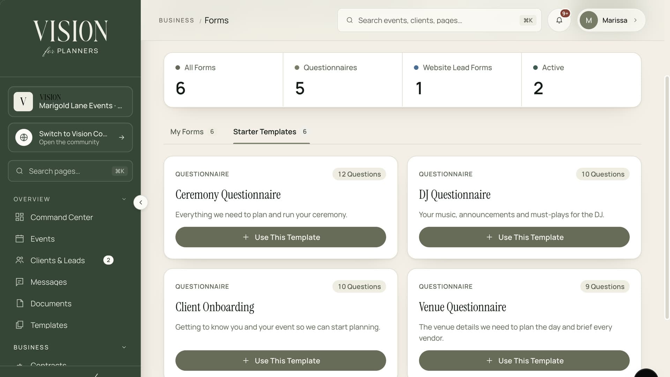This screenshot has width=670, height=377.
Task: Select the Active forms stat card
Action: click(x=581, y=80)
